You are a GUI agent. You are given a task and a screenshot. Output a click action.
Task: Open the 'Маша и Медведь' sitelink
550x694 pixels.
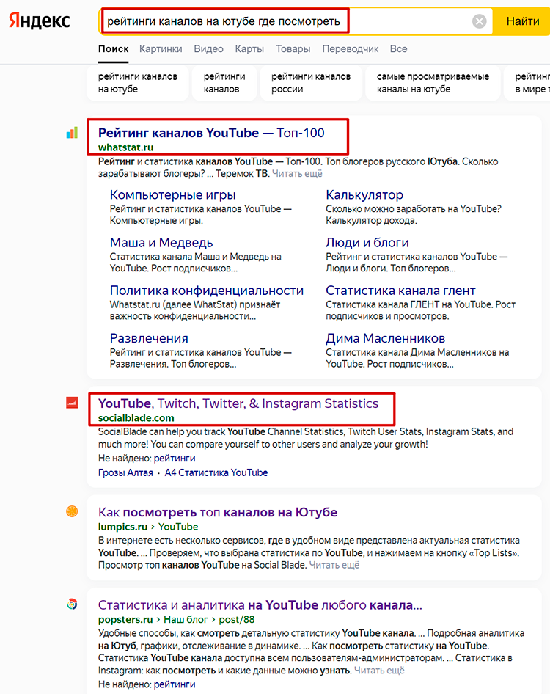161,243
